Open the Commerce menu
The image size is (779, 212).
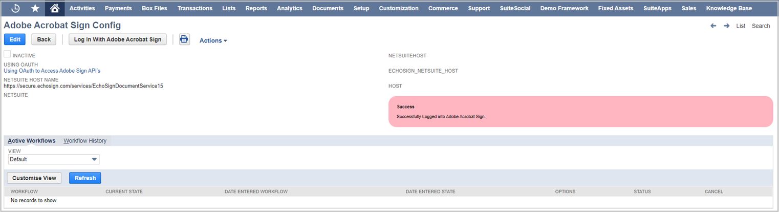click(x=443, y=8)
